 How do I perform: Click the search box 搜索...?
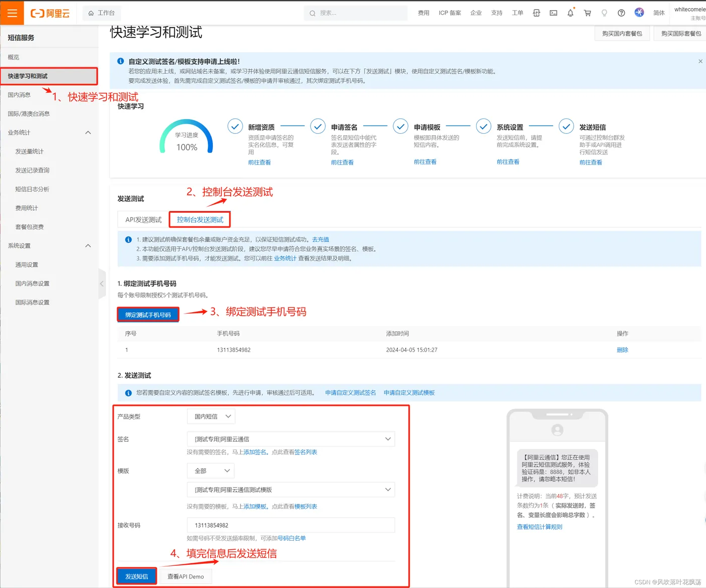356,13
